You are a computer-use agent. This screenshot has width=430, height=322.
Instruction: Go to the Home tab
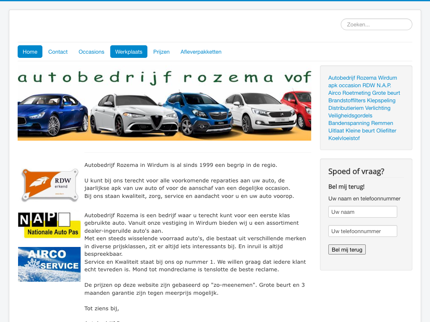[30, 52]
